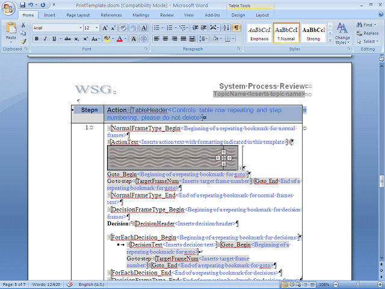Open the Select dropdown
Screen dimensions: 385x289
point(368,42)
